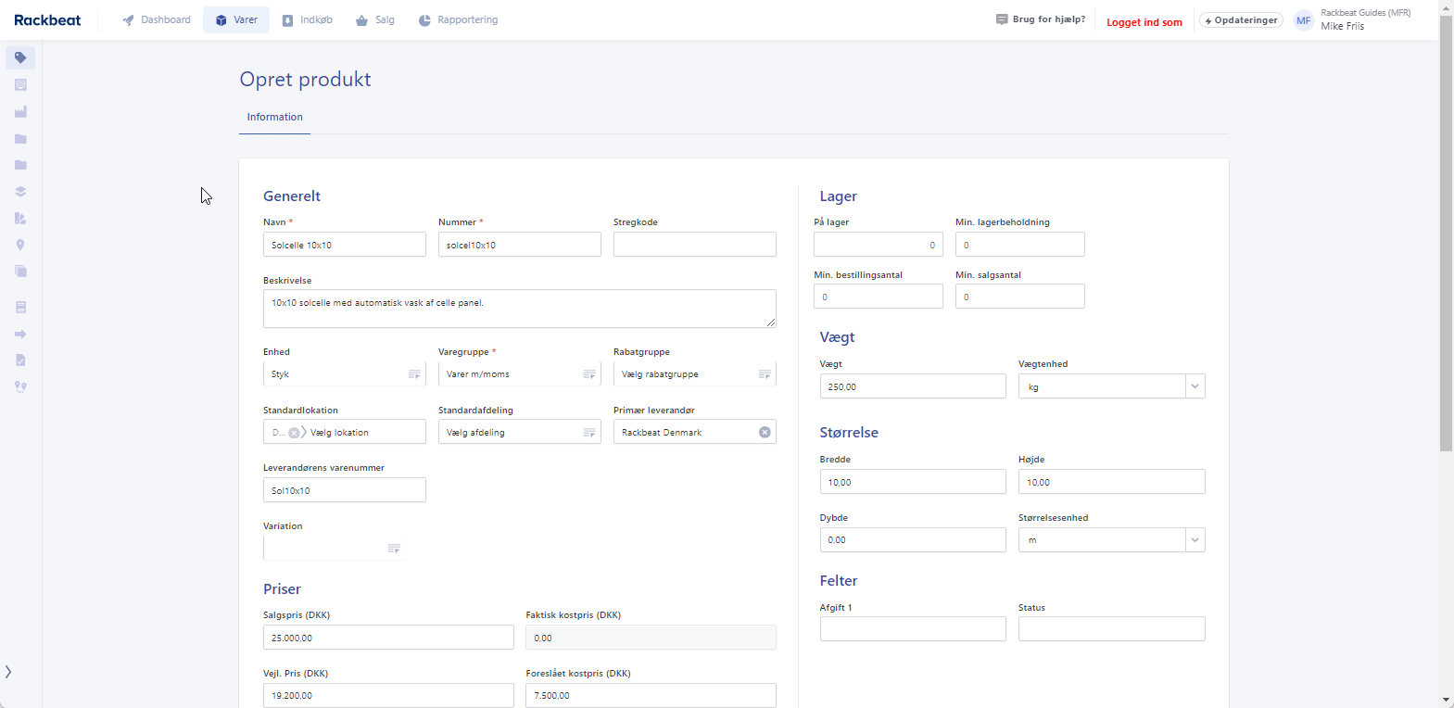Select the Information tab

pos(274,117)
